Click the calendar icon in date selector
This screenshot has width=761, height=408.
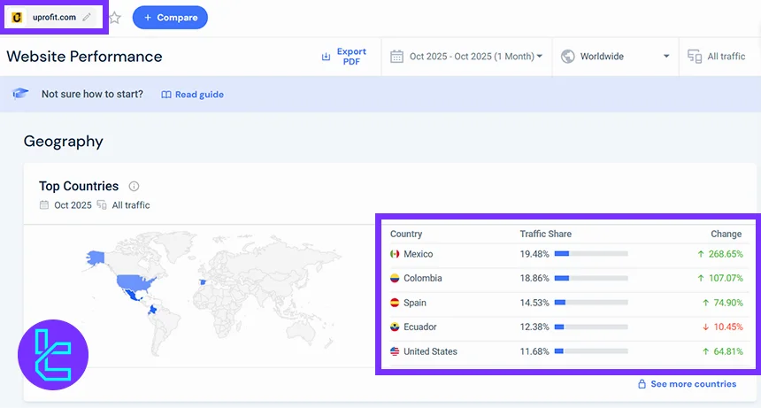click(x=397, y=57)
